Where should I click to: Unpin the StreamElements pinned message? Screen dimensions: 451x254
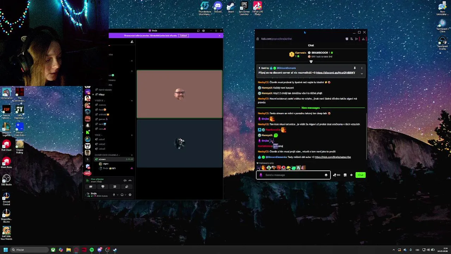point(355,68)
